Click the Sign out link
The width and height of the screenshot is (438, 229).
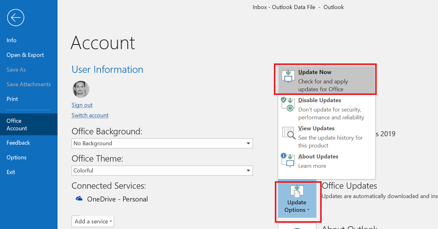coord(82,105)
